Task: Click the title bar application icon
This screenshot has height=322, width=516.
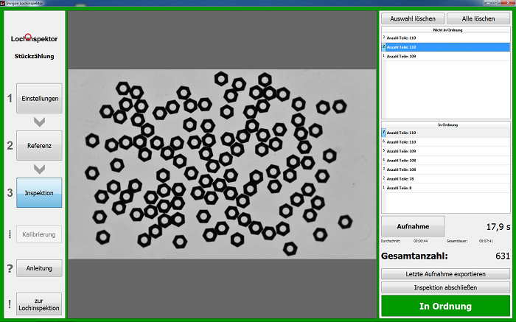Action: pos(4,4)
